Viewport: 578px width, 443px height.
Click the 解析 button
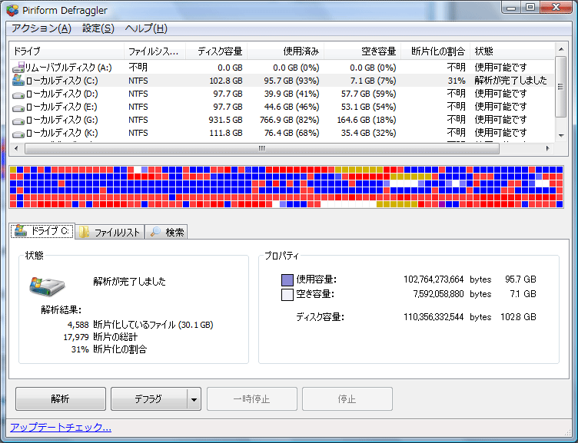click(61, 398)
